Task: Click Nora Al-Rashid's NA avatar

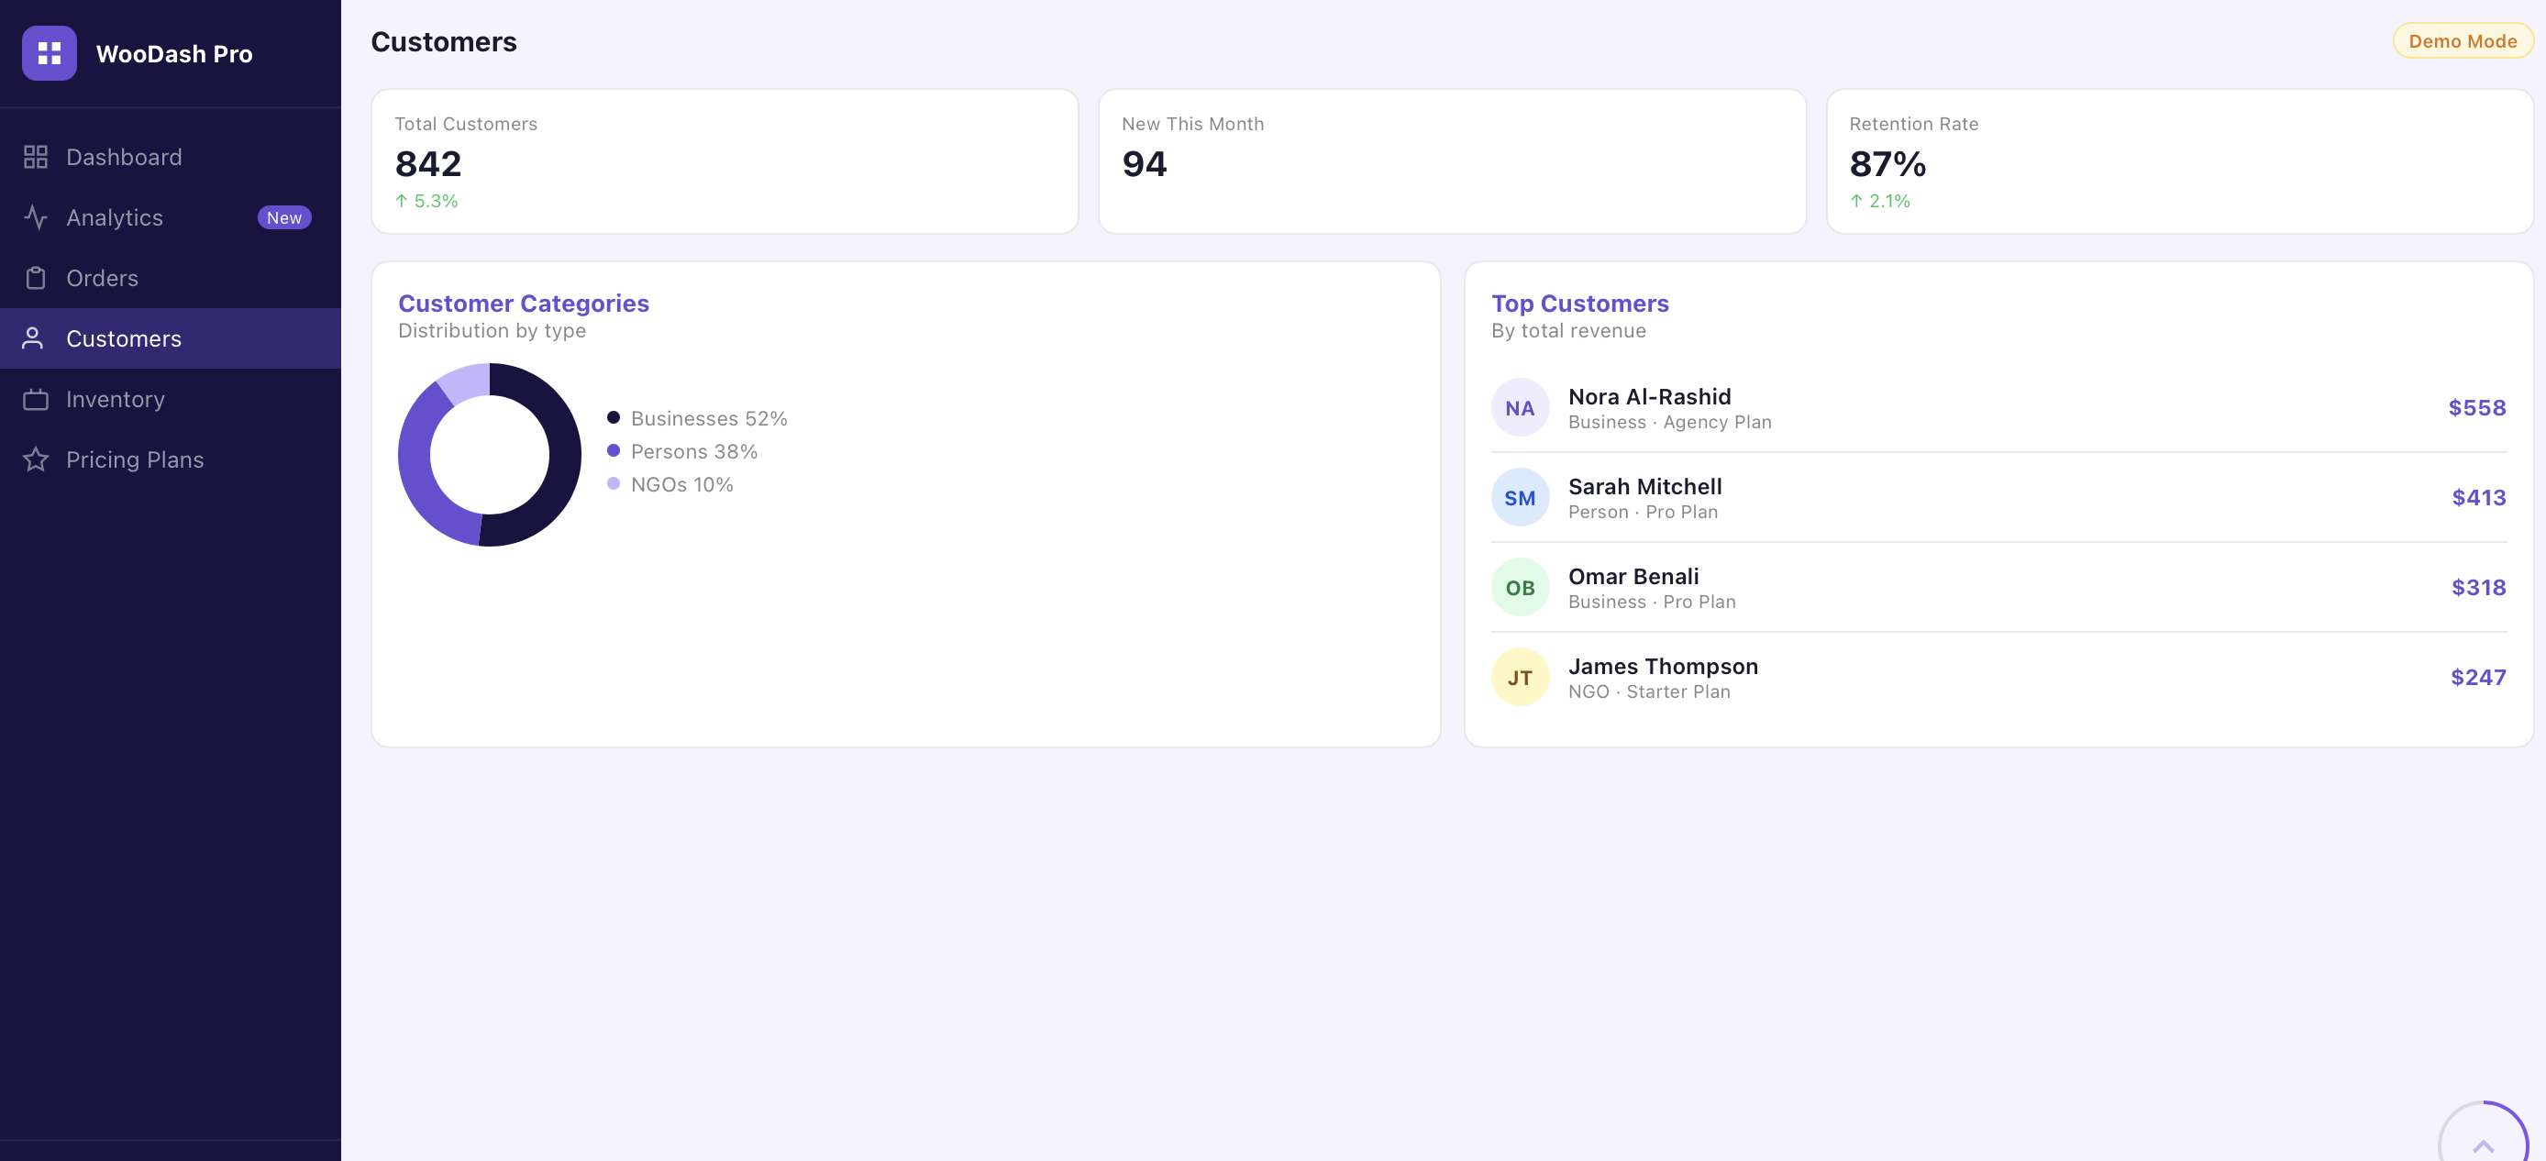Action: [1519, 407]
